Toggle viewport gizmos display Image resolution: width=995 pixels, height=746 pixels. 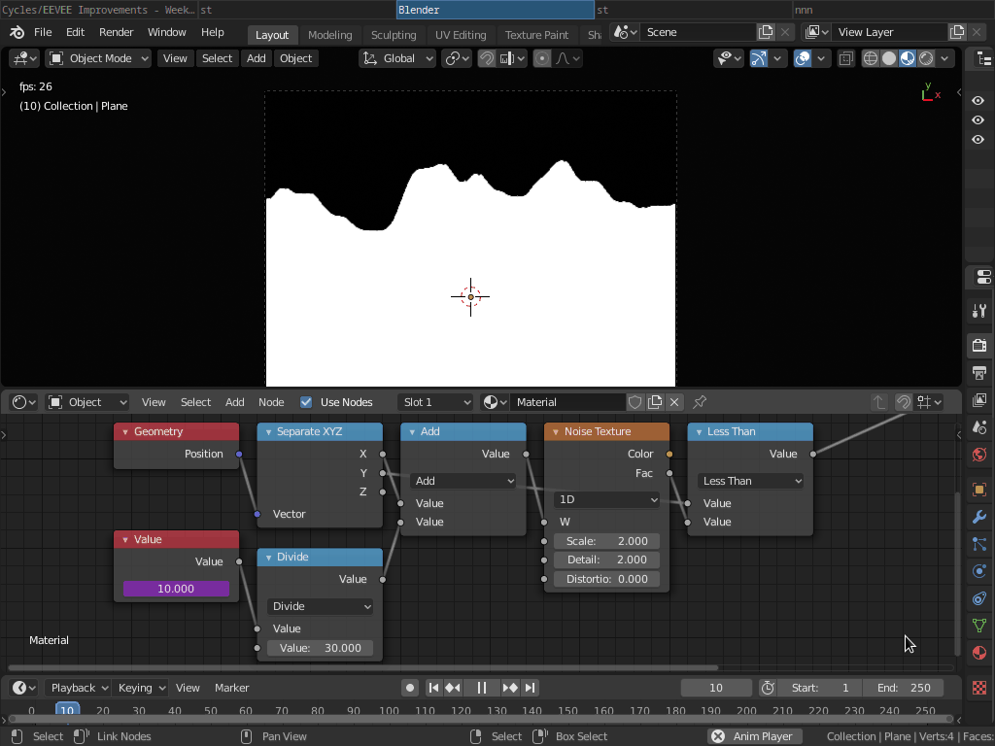(758, 58)
